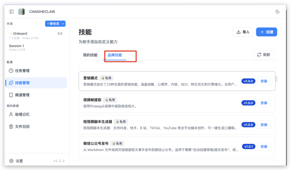This screenshot has width=291, height=170.
Task: Click the skills list scrollbar thumb
Action: pos(276,79)
